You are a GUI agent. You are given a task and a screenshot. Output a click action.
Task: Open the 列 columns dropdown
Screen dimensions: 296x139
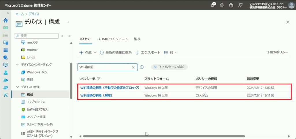click(171, 52)
